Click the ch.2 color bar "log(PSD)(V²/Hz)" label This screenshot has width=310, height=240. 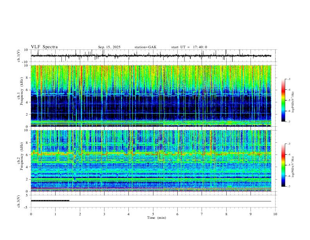click(293, 167)
